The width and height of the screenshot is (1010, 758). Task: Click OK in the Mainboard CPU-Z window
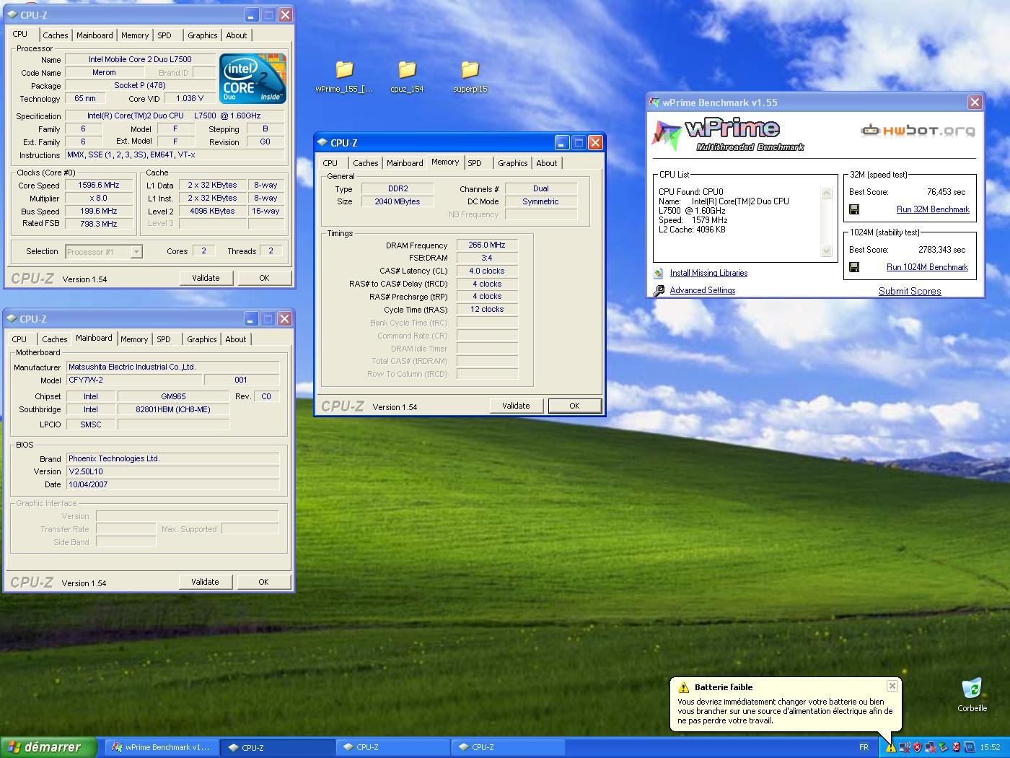(263, 582)
